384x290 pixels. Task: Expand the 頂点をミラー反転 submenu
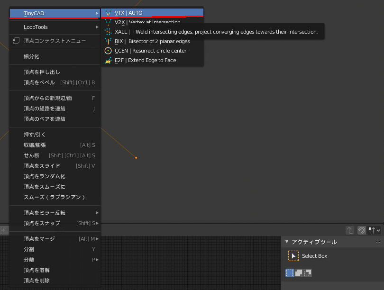click(55, 213)
